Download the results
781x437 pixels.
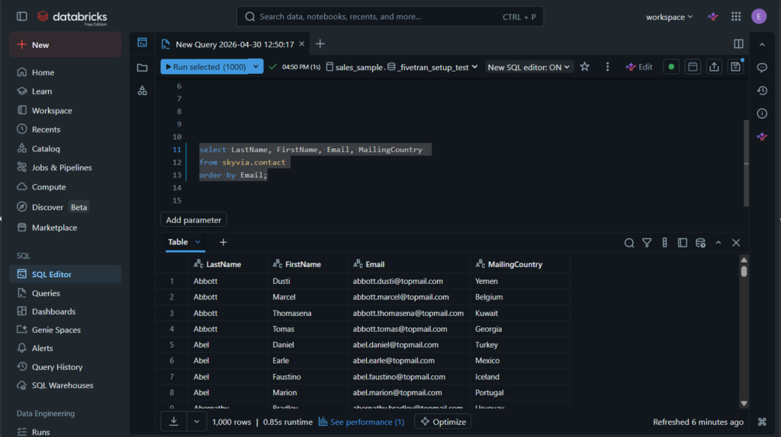click(x=174, y=422)
